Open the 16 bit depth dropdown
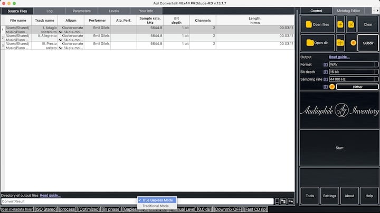Image resolution: width=380 pixels, height=213 pixels. (353, 72)
